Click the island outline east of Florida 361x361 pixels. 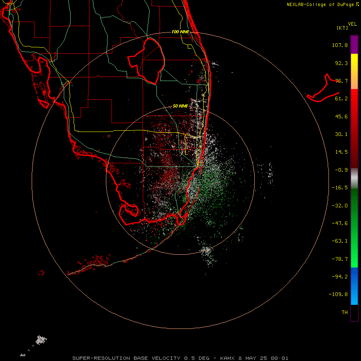coord(323,89)
